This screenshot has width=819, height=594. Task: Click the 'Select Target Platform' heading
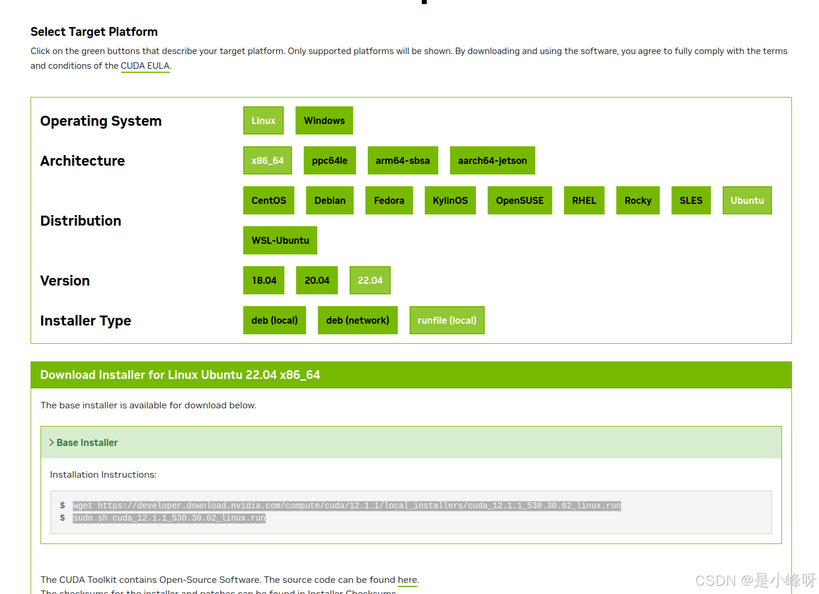(94, 32)
